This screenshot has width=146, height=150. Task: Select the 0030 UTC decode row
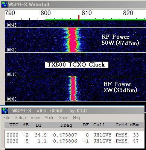point(73,141)
